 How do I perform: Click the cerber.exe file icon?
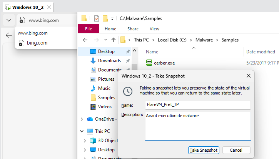[149, 63]
